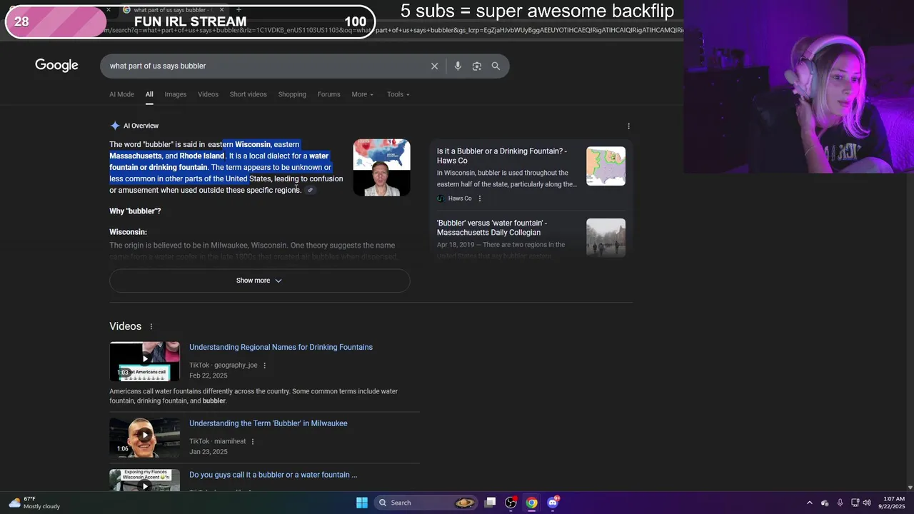
Task: Open the Windows Start menu
Action: click(361, 503)
